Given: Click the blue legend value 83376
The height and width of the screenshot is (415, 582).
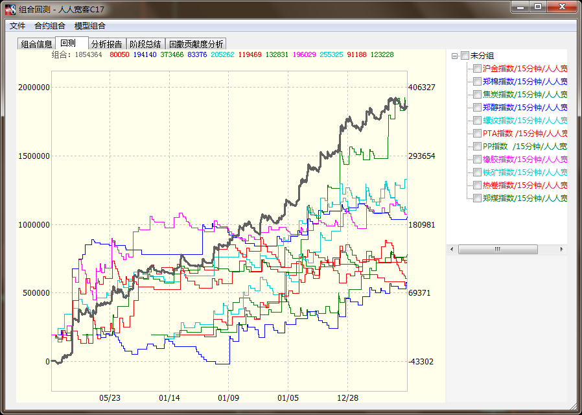Looking at the screenshot, I should pos(197,54).
